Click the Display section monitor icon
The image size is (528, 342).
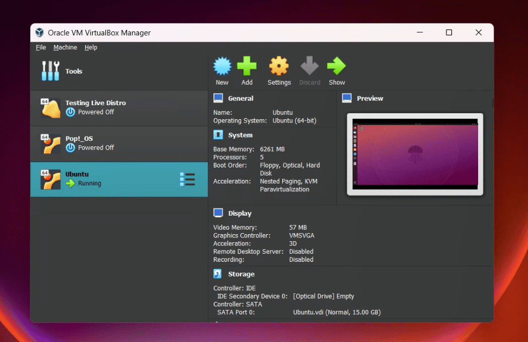coord(218,213)
